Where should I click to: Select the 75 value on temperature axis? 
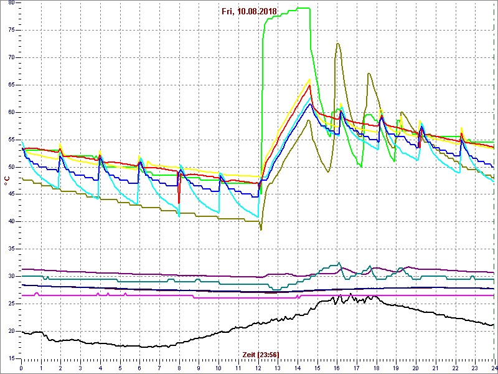(x=11, y=30)
